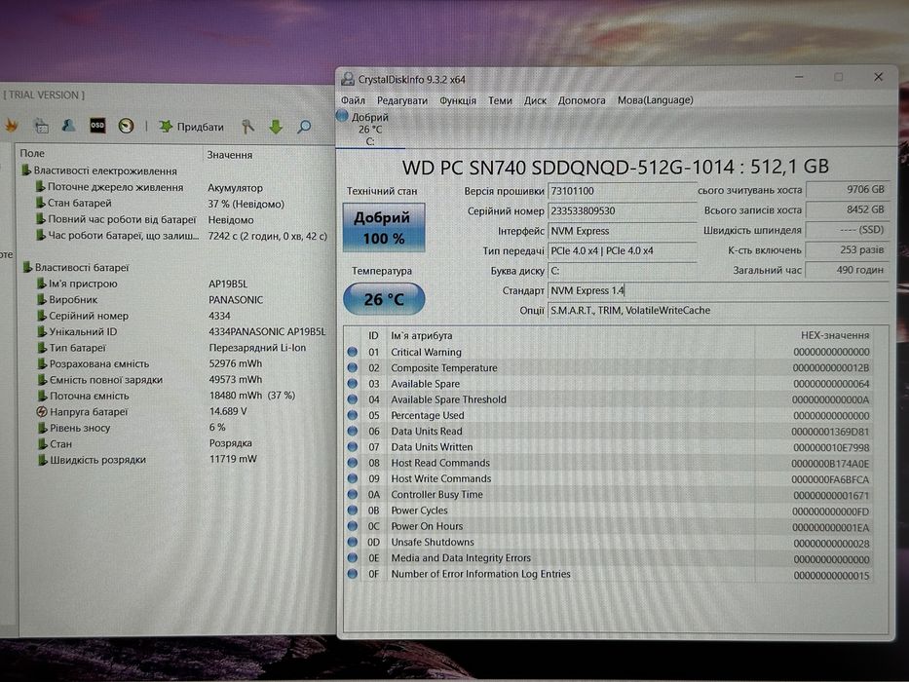
Task: Click the Властивості електроживлення group icon
Action: coord(26,170)
